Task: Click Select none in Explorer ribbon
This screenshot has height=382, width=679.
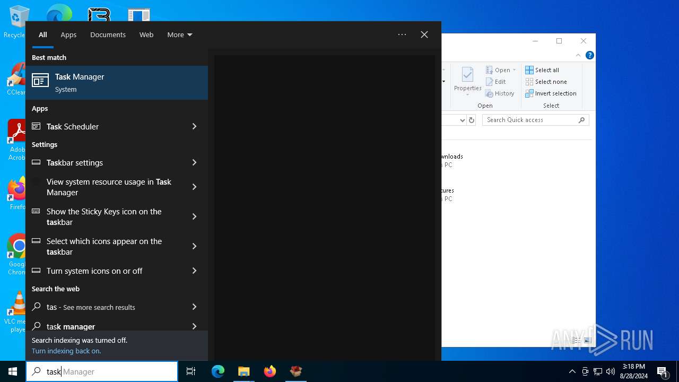Action: tap(546, 82)
